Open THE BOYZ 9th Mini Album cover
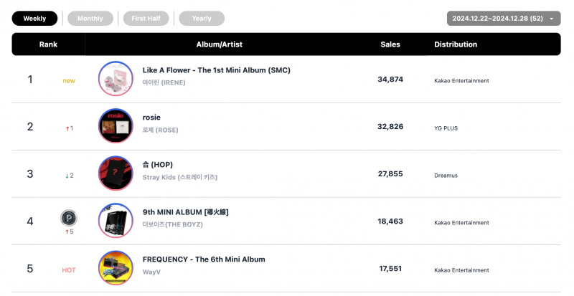The height and width of the screenshot is (296, 574). (x=116, y=221)
